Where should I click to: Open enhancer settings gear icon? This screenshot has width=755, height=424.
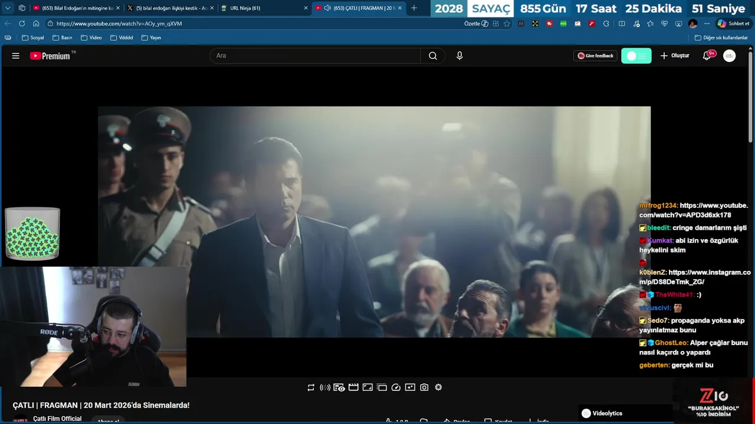tap(438, 387)
